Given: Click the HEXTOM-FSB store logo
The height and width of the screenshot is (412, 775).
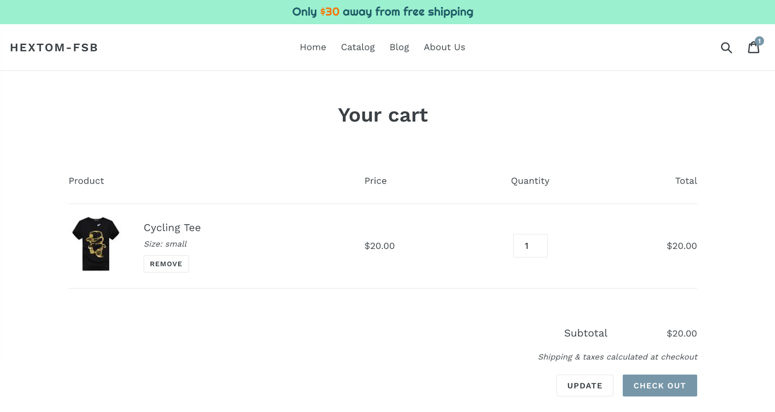Looking at the screenshot, I should coord(54,47).
